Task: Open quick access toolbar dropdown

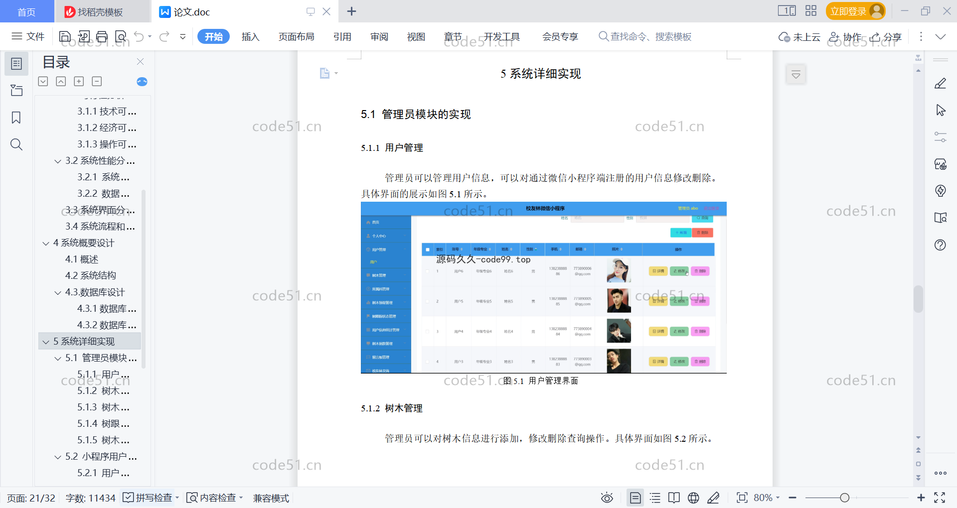Action: pos(183,36)
